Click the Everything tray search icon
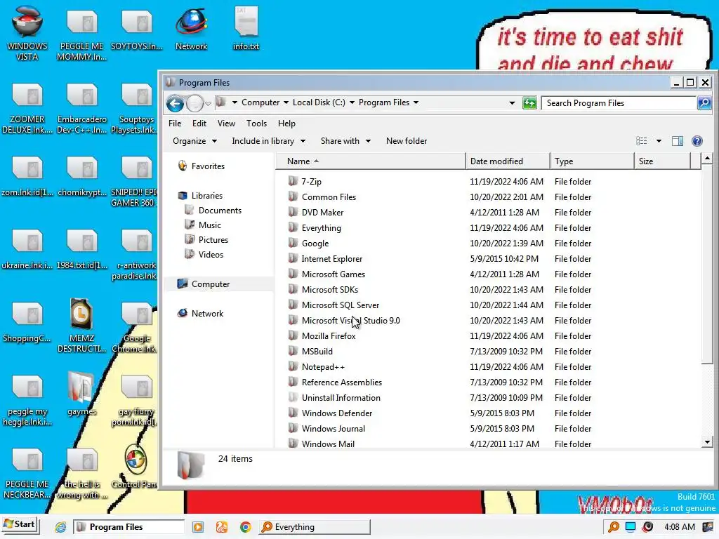The image size is (719, 539). 614,527
